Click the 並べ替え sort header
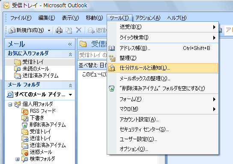This screenshot has width=233, height=164. tap(93, 65)
